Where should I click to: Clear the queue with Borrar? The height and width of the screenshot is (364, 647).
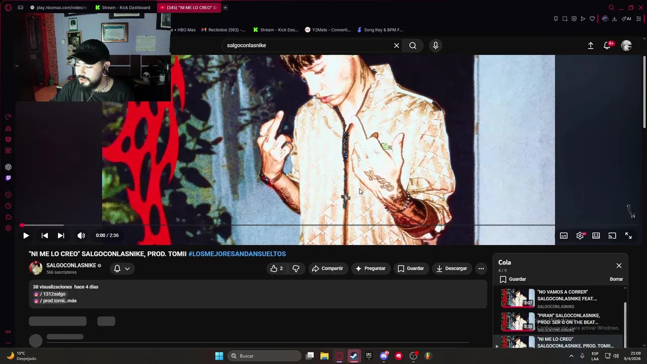click(x=616, y=279)
